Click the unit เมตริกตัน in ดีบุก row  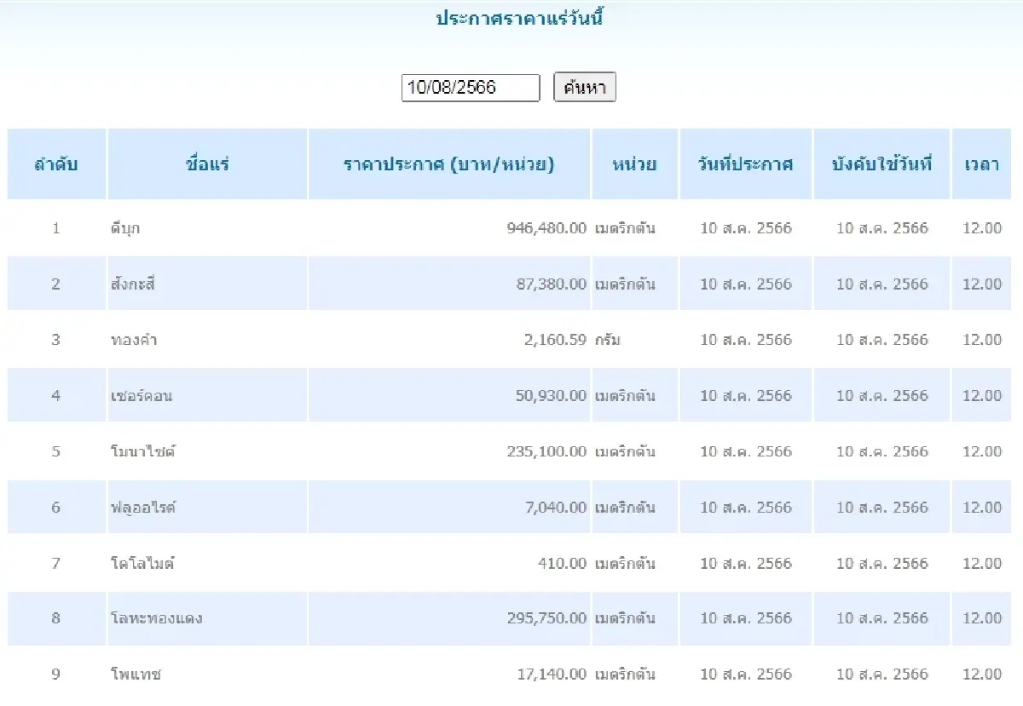point(625,228)
